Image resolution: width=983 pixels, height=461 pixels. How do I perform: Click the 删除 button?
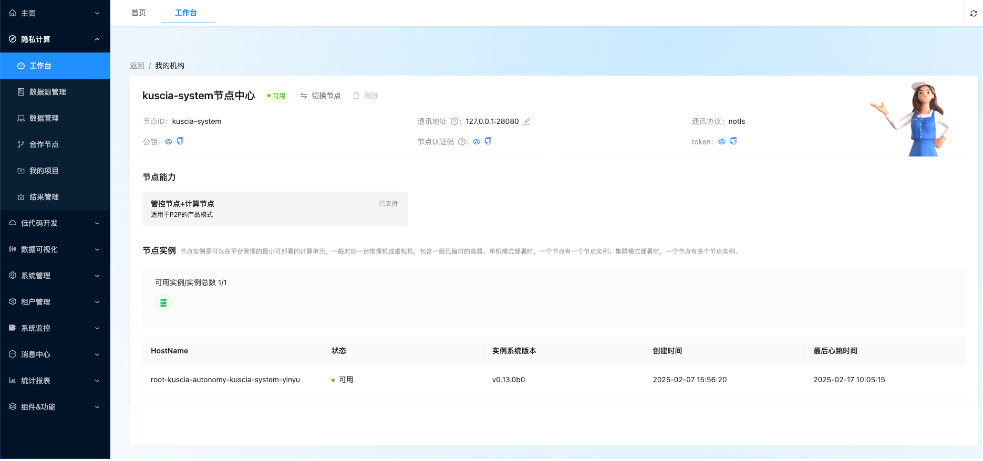pos(366,96)
